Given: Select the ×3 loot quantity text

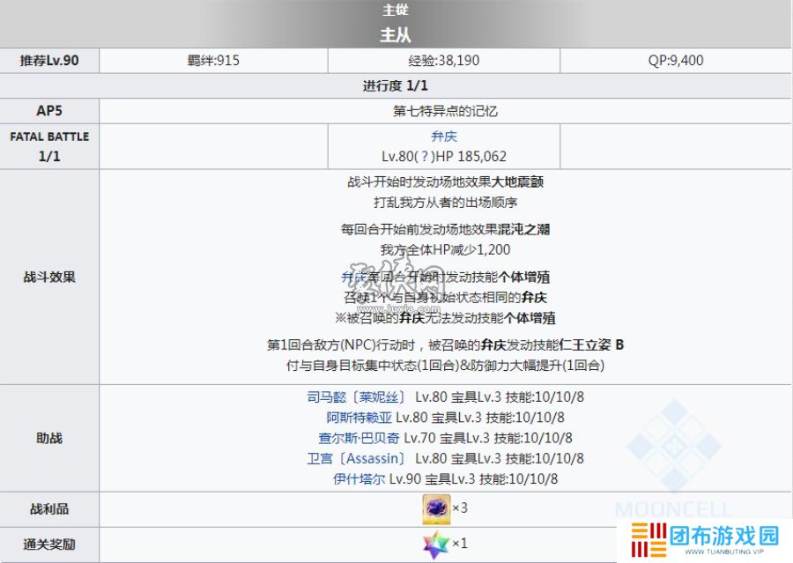Looking at the screenshot, I should coord(460,507).
